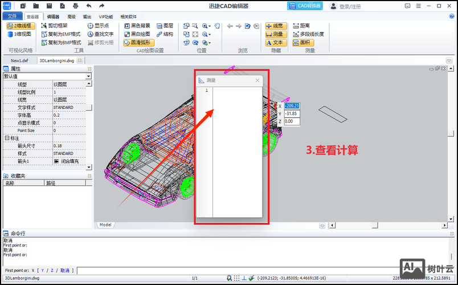The height and width of the screenshot is (285, 458).
Task: Click the undo arrow in title bar
Action: tap(88, 6)
